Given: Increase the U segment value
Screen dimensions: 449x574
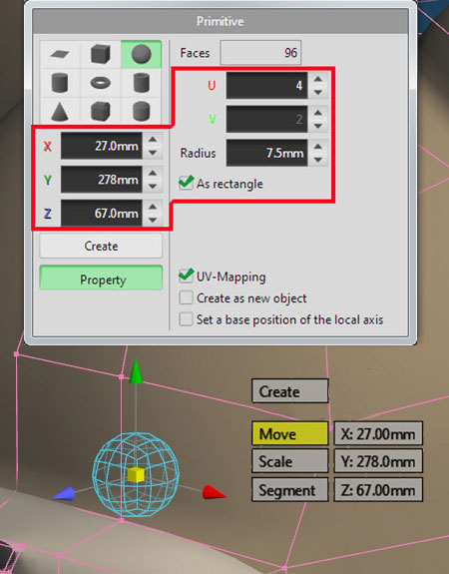Looking at the screenshot, I should pyautogui.click(x=318, y=79).
